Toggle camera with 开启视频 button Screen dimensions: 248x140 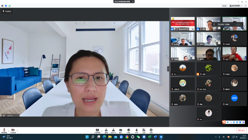click(x=13, y=130)
